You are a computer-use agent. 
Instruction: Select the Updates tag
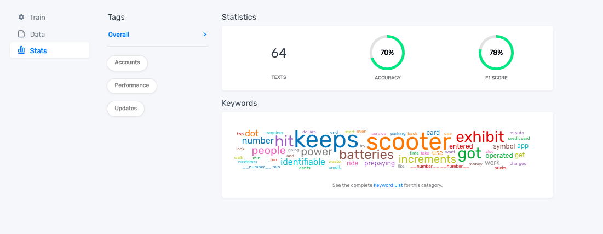(x=125, y=109)
